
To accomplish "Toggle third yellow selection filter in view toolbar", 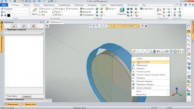I will [115, 26].
